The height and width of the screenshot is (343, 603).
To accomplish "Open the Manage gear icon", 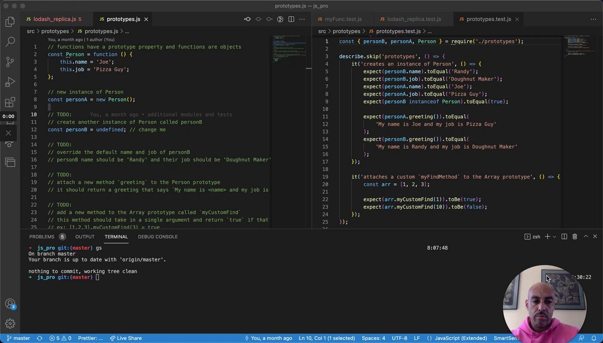I will coord(10,324).
